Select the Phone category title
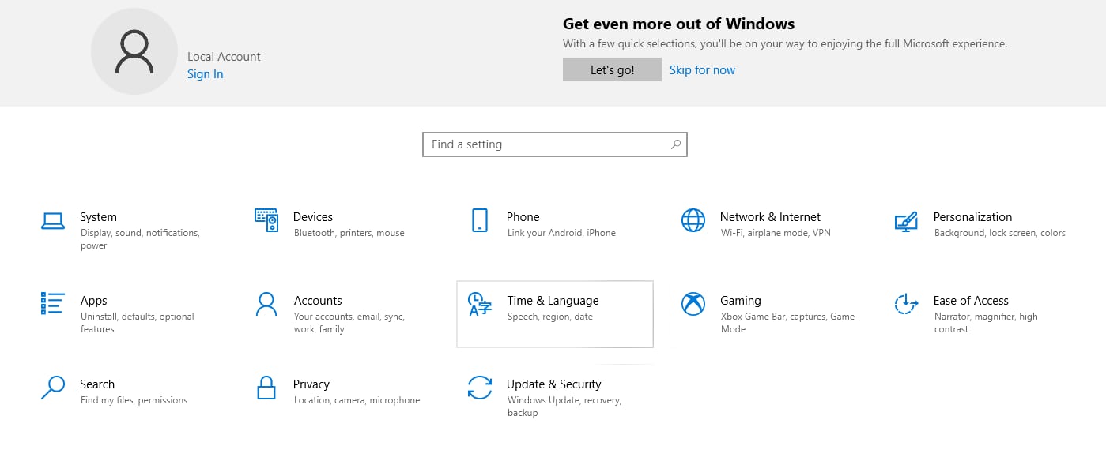The width and height of the screenshot is (1106, 476). (523, 217)
